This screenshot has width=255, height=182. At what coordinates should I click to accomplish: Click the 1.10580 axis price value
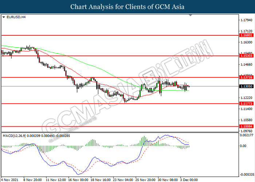click(x=246, y=120)
